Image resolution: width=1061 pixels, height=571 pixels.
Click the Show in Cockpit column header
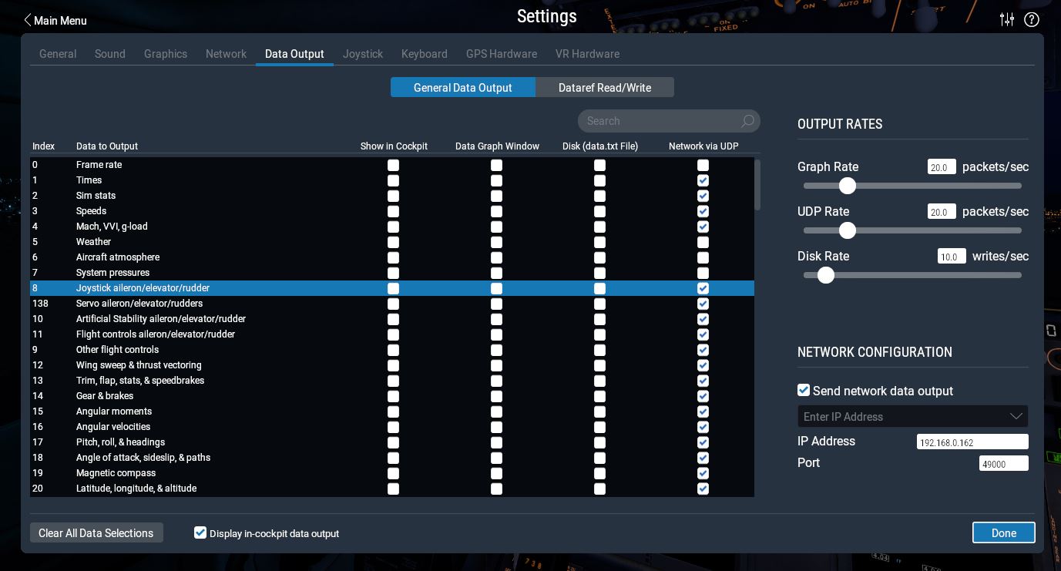tap(394, 146)
